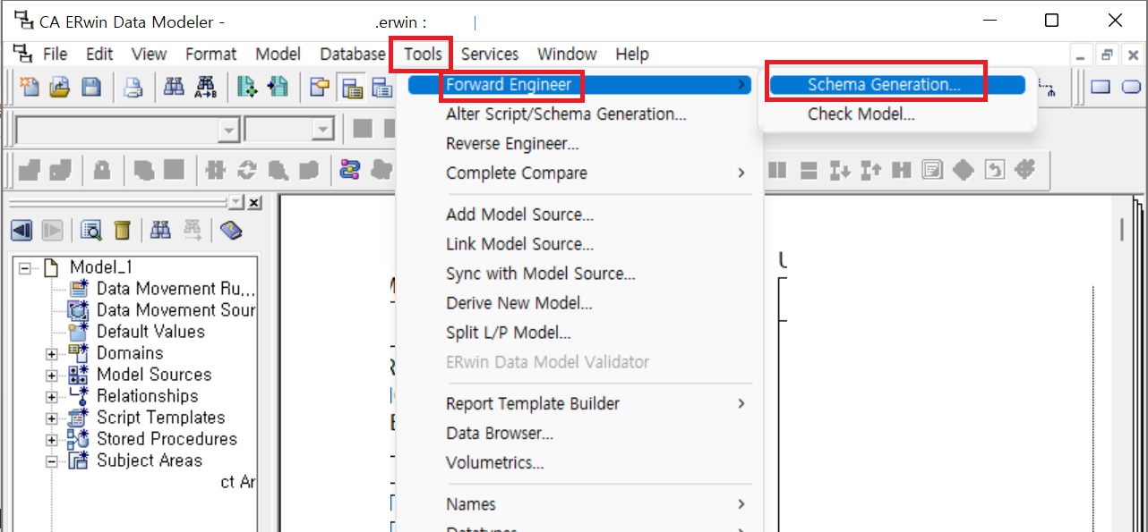Expand the Stored Procedures tree node

(x=52, y=440)
